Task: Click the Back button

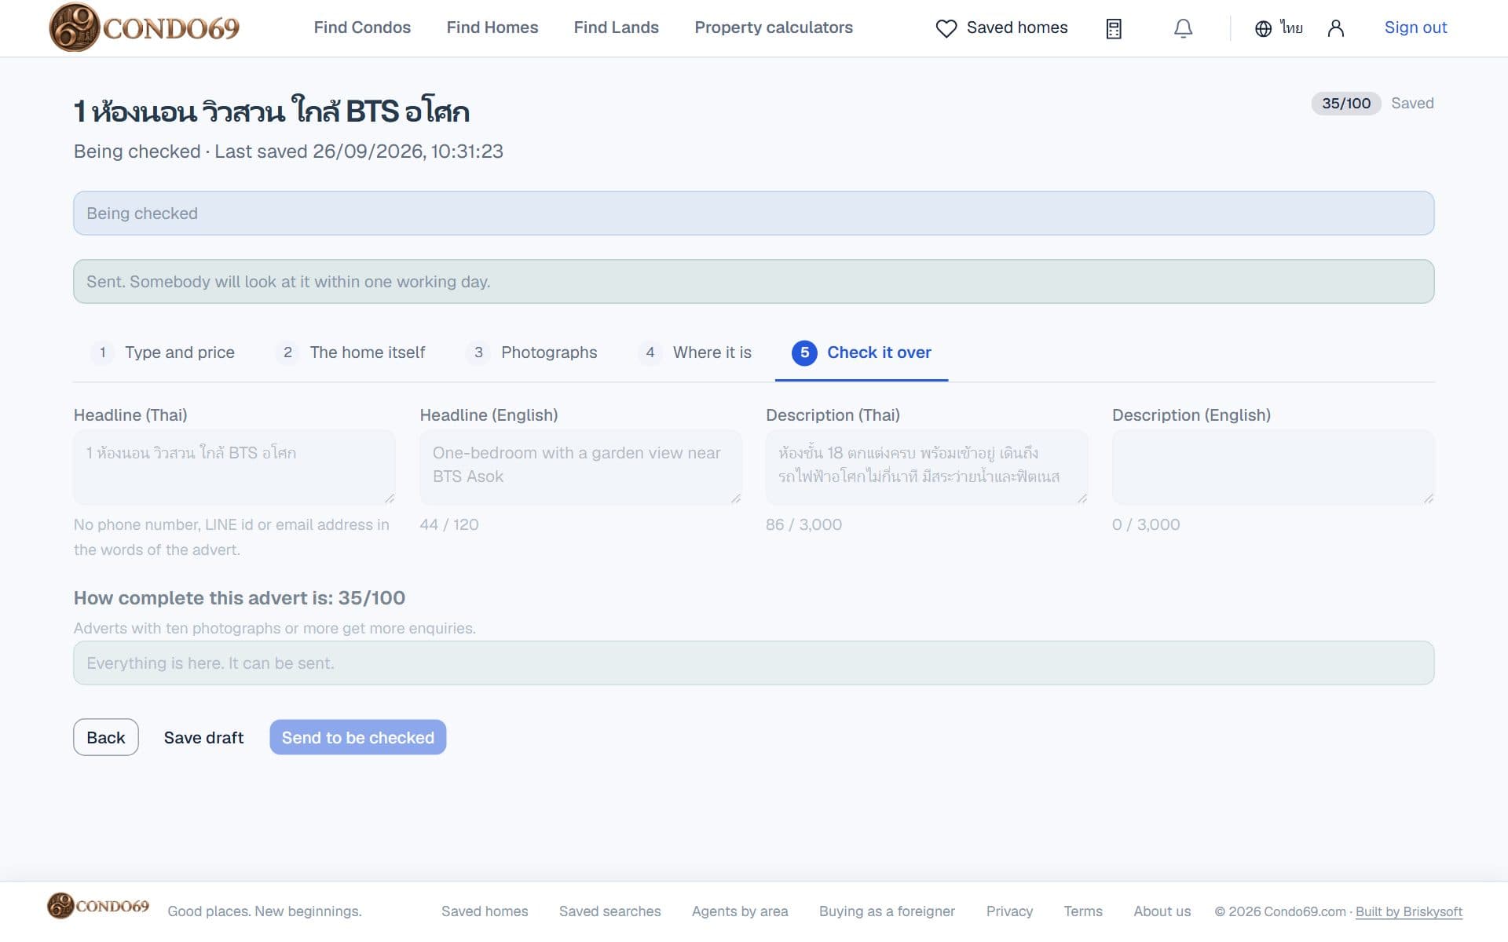Action: point(106,737)
